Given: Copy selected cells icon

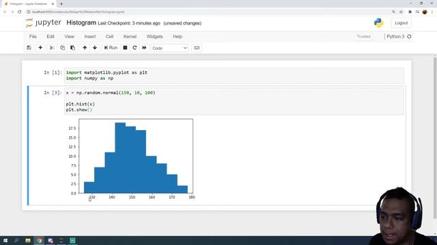Looking at the screenshot, I should [x=62, y=48].
